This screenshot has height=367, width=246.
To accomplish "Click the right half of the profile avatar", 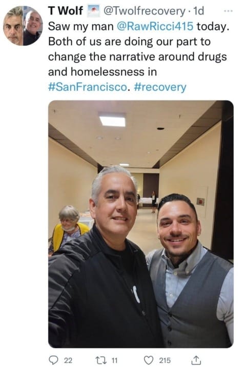I will (33, 26).
